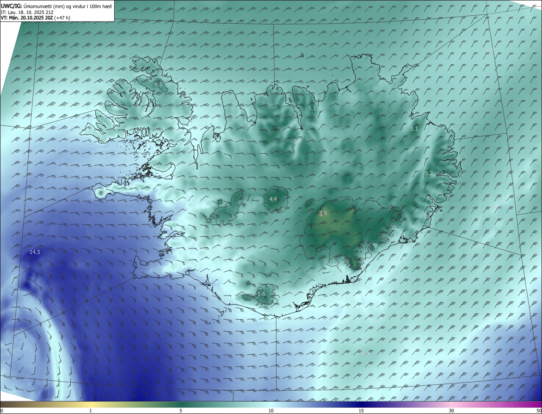542x414 pixels.
Task: Select the valid time line "VT: Mán. 20.10.2025 20Z (+47 h)"
Action: (x=36, y=18)
